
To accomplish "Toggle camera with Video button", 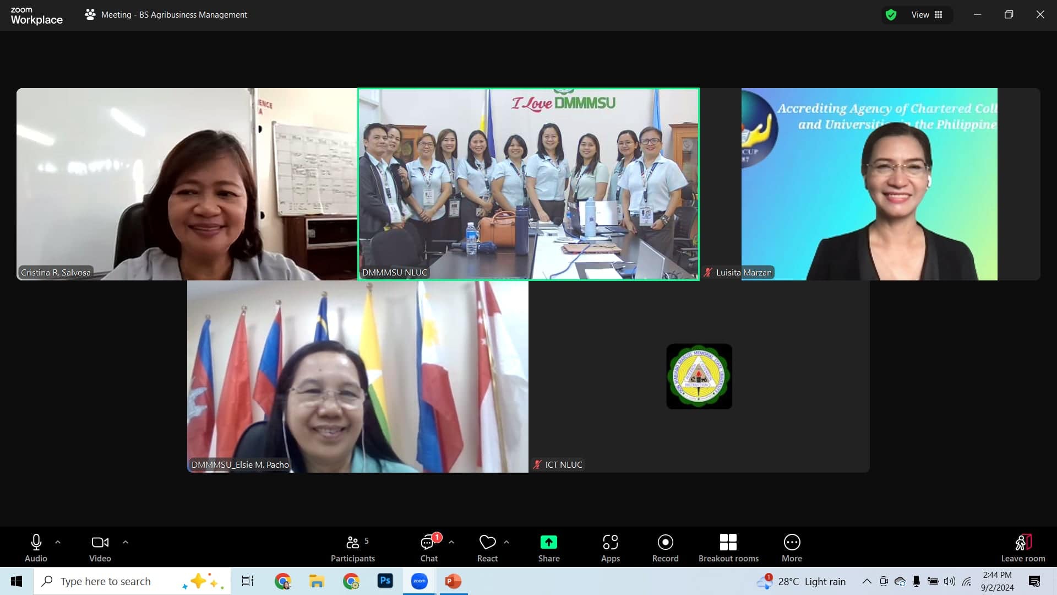I will [x=100, y=548].
